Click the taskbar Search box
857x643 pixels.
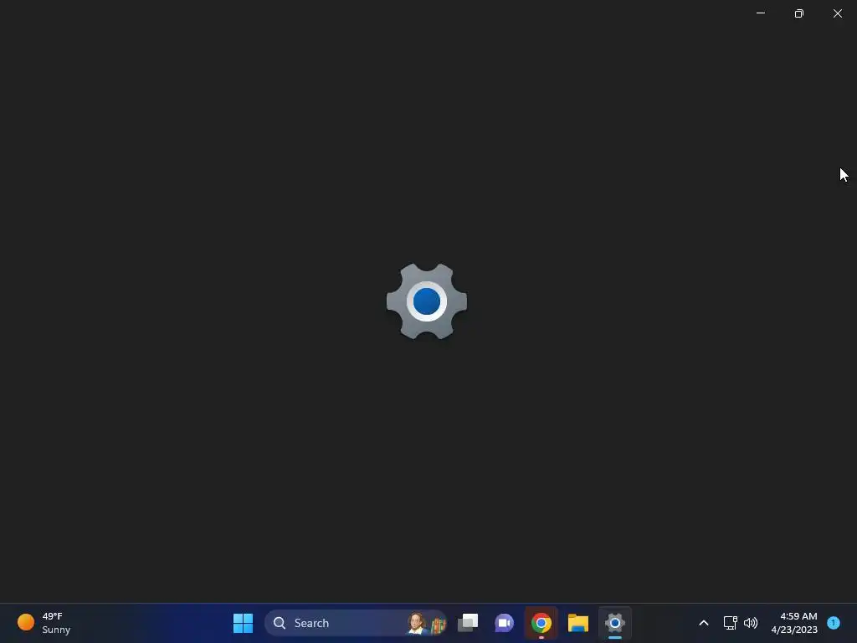tap(356, 623)
